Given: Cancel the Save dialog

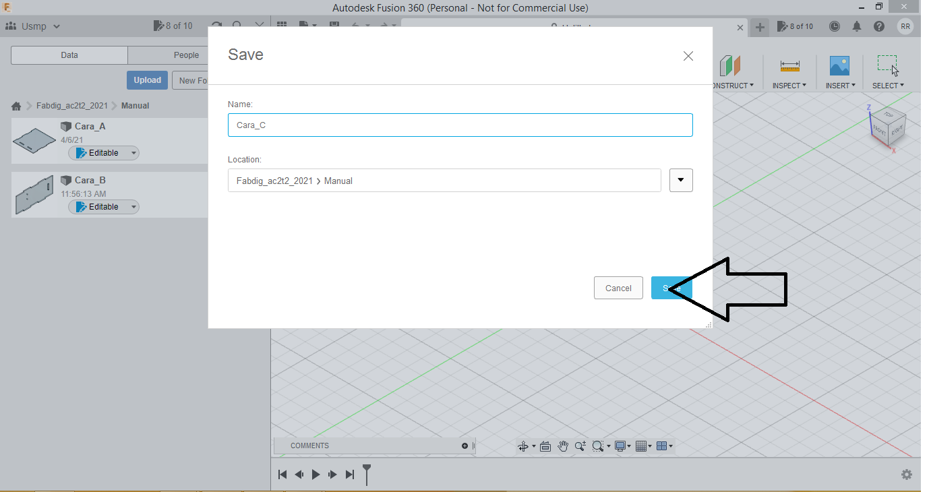Looking at the screenshot, I should 618,288.
